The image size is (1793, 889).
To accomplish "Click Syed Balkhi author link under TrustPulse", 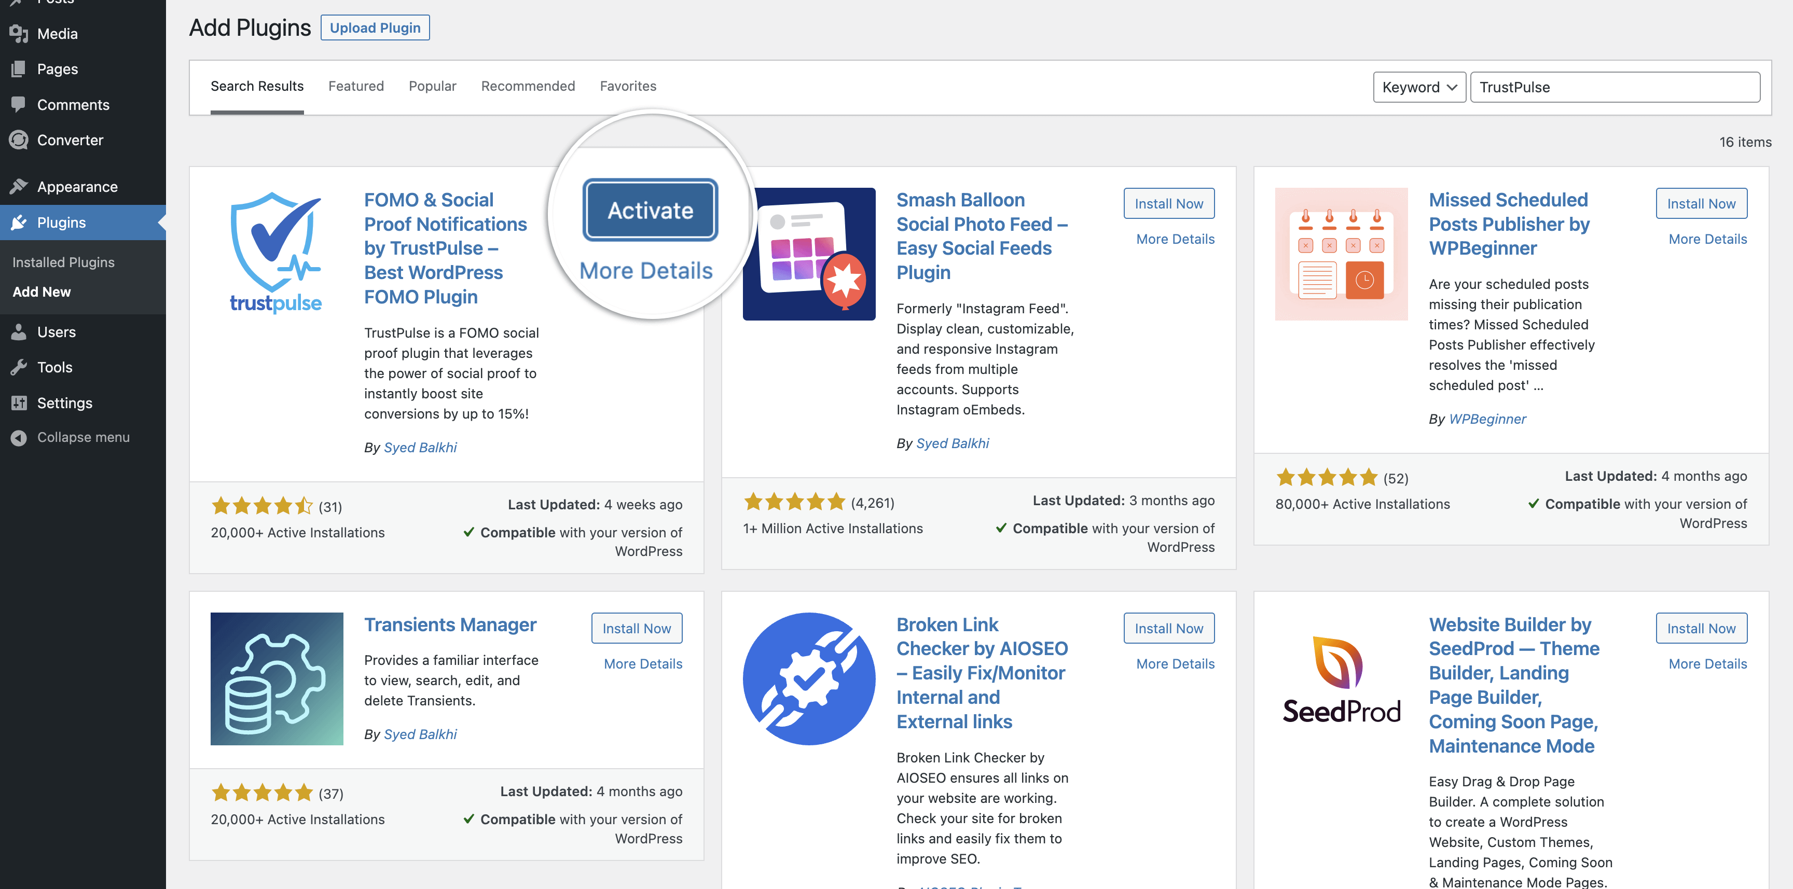I will [420, 447].
